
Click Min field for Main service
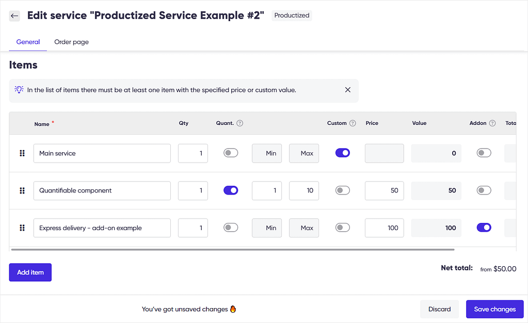[267, 153]
